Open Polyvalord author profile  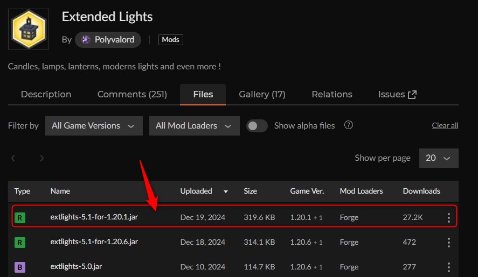point(108,40)
